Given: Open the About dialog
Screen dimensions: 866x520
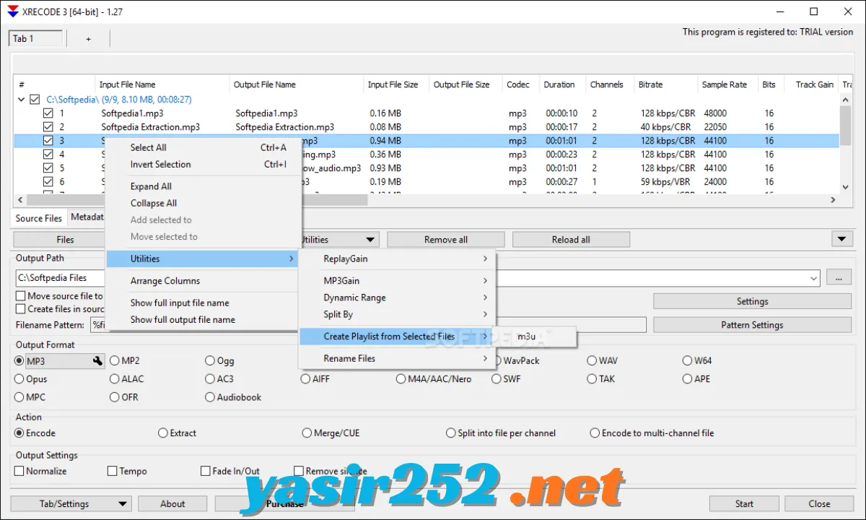Looking at the screenshot, I should (172, 504).
